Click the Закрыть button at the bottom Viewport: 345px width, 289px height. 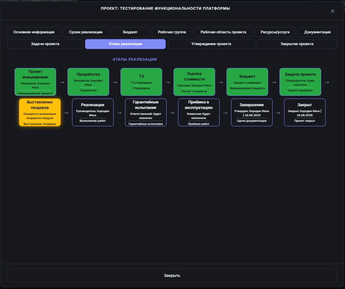[x=172, y=275]
